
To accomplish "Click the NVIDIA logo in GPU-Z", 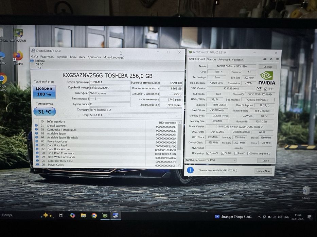I will click(x=267, y=78).
